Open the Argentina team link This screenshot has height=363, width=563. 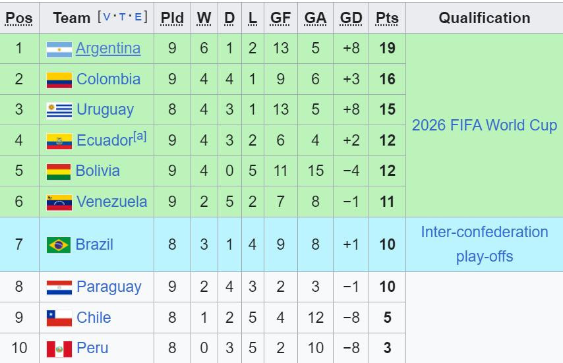(x=108, y=48)
